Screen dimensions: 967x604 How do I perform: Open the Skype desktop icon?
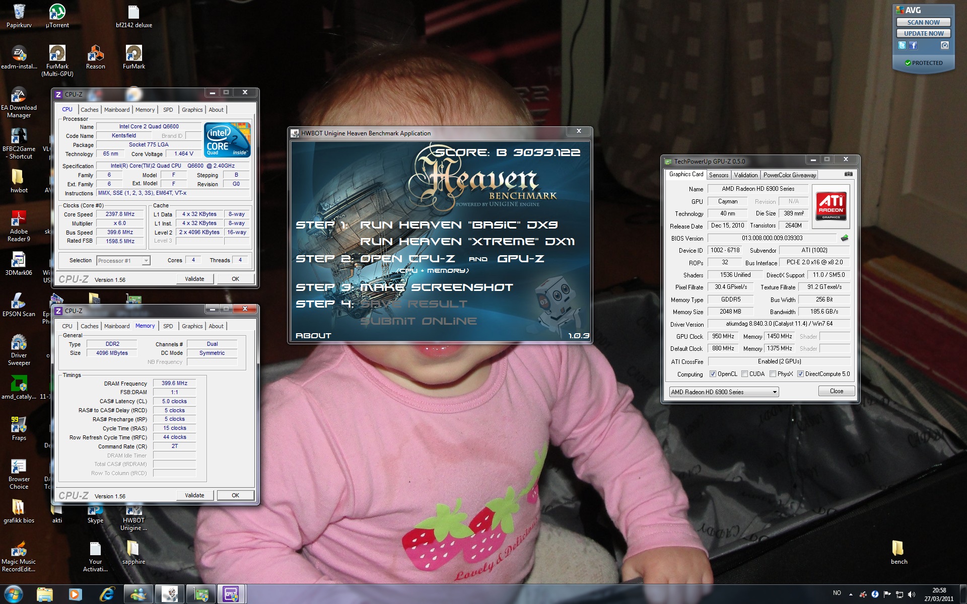pos(96,514)
